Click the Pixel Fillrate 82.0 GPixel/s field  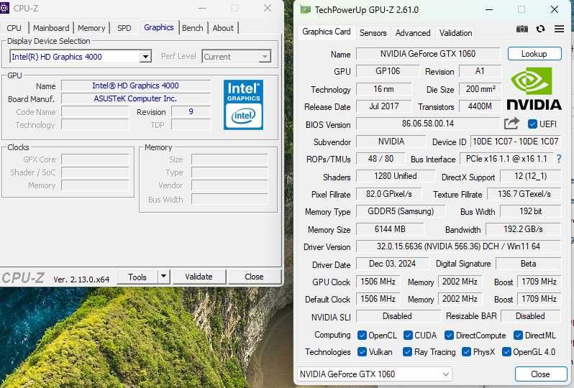pos(388,194)
